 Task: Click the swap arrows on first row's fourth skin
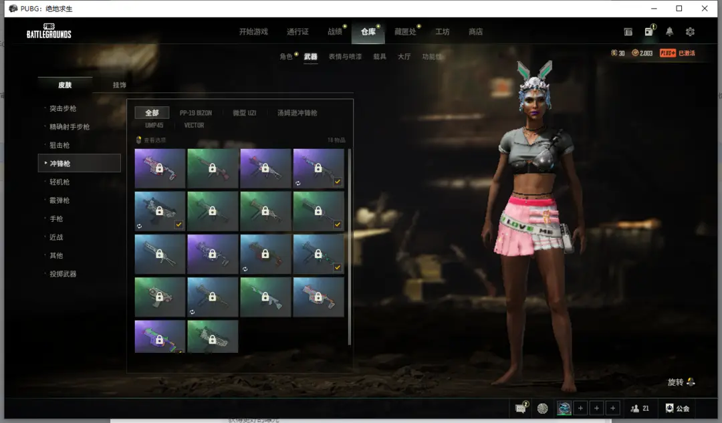coord(298,183)
